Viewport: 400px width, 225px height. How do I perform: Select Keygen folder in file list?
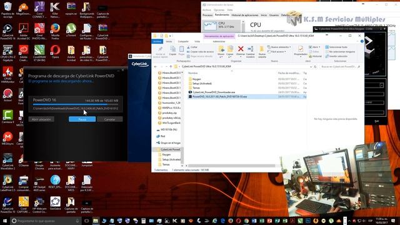[x=197, y=79]
